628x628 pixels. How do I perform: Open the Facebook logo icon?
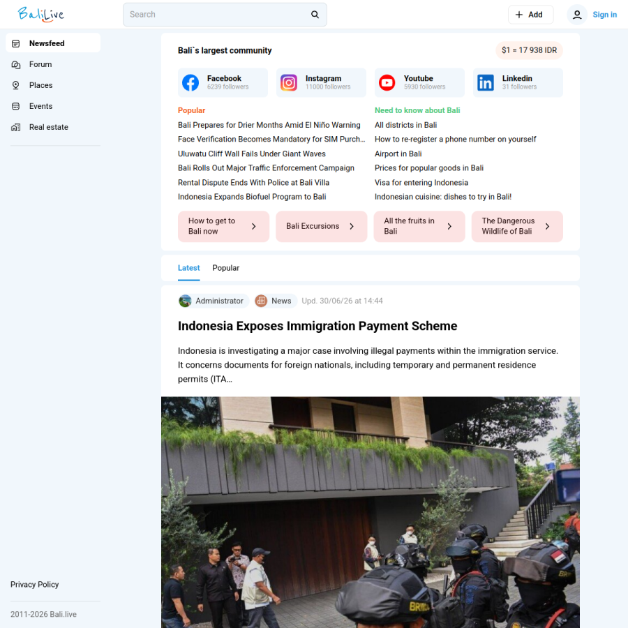coord(190,82)
